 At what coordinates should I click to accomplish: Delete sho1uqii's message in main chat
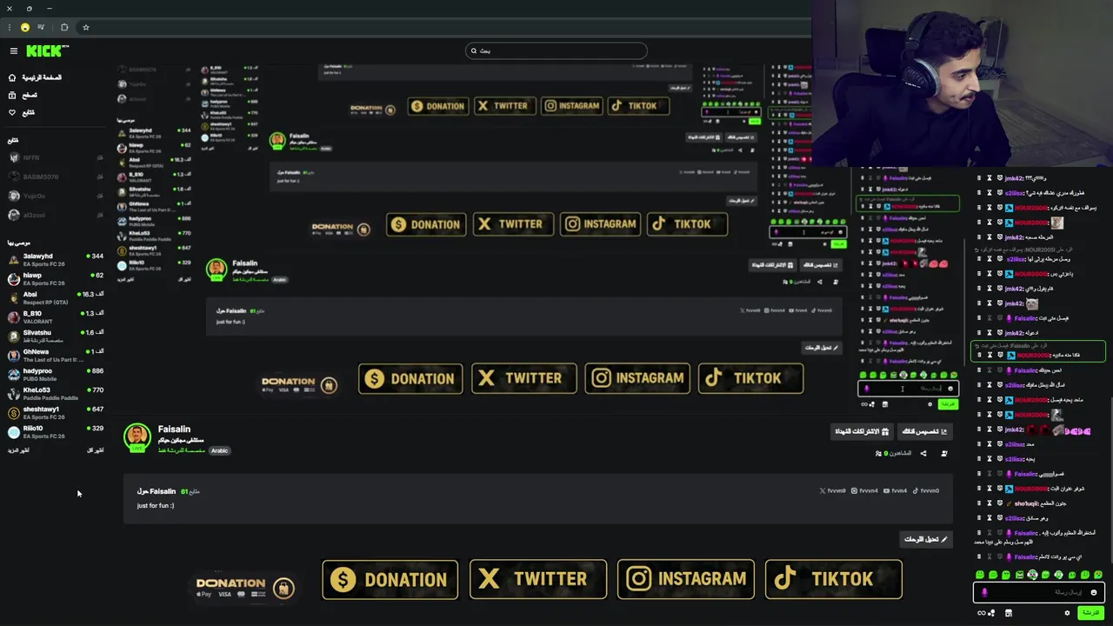pos(978,503)
